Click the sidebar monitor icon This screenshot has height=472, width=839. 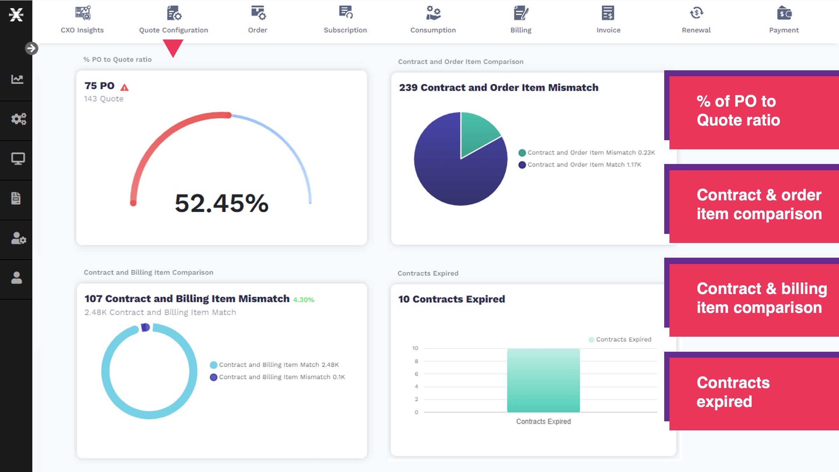(17, 159)
